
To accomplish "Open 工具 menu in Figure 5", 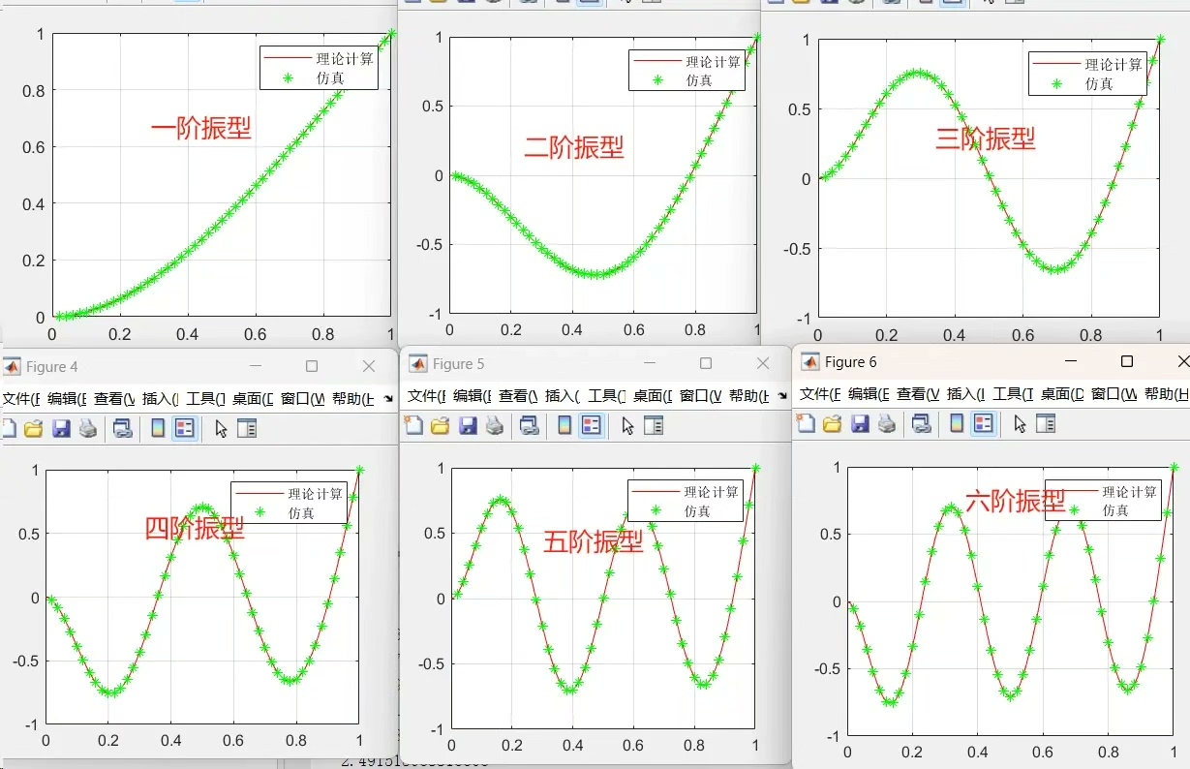I will point(606,395).
